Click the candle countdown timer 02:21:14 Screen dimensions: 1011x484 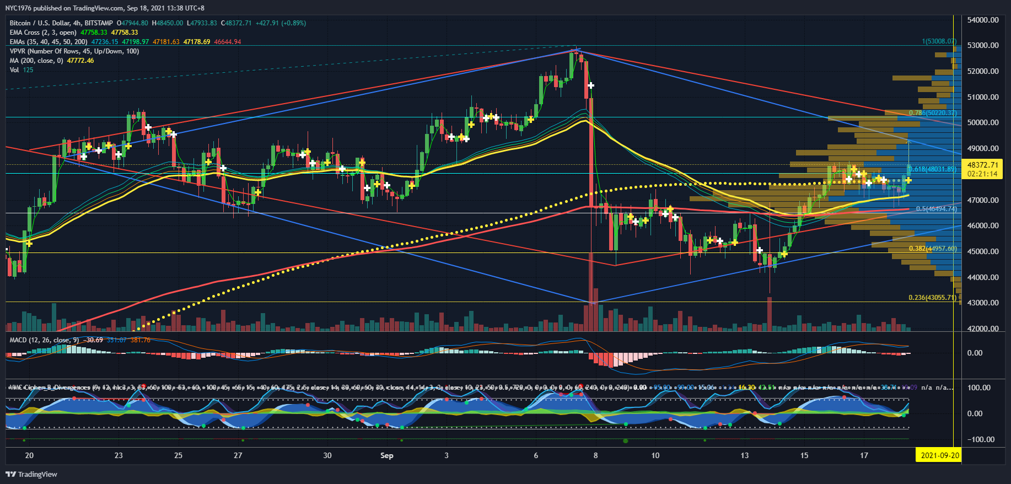tap(983, 174)
